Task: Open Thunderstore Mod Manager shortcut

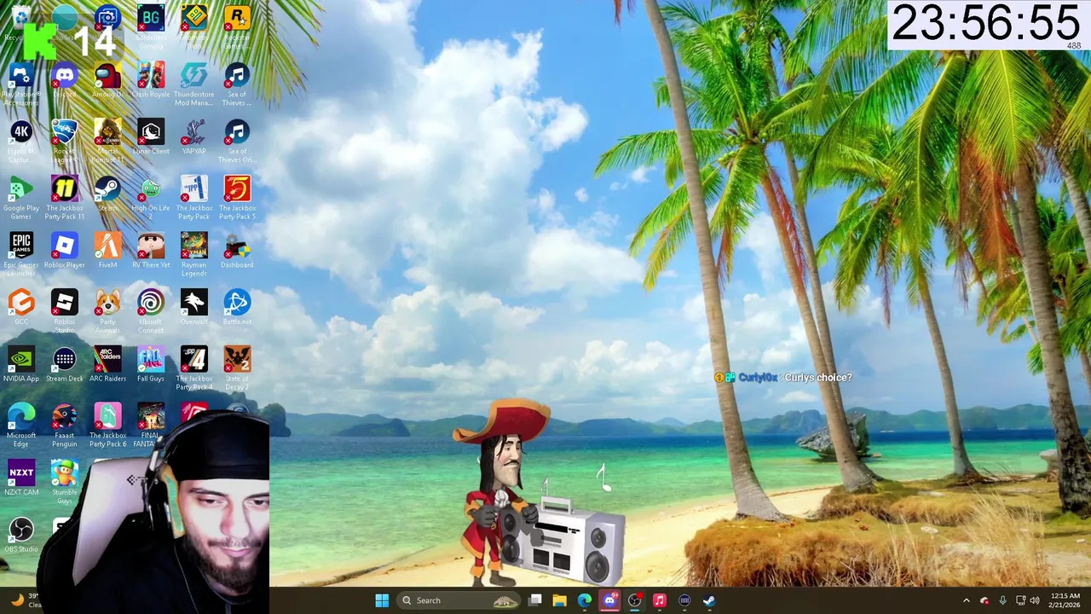Action: pyautogui.click(x=193, y=85)
